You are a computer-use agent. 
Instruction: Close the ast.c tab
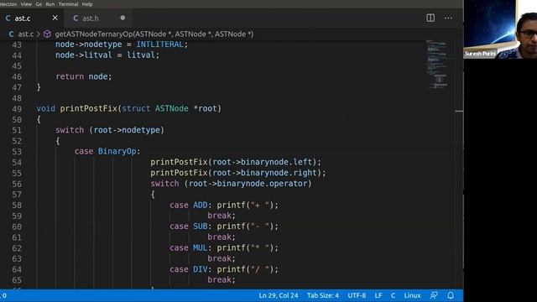pyautogui.click(x=55, y=18)
